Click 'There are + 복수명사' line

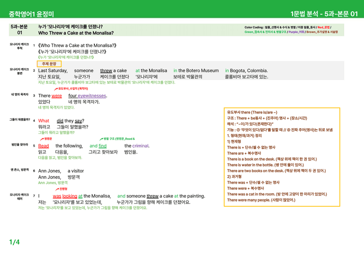point(244,153)
